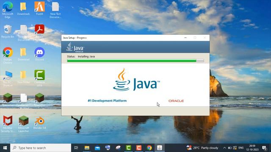The width and height of the screenshot is (271, 152).
Task: Open McAfee Security desktop shortcut
Action: click(8, 124)
